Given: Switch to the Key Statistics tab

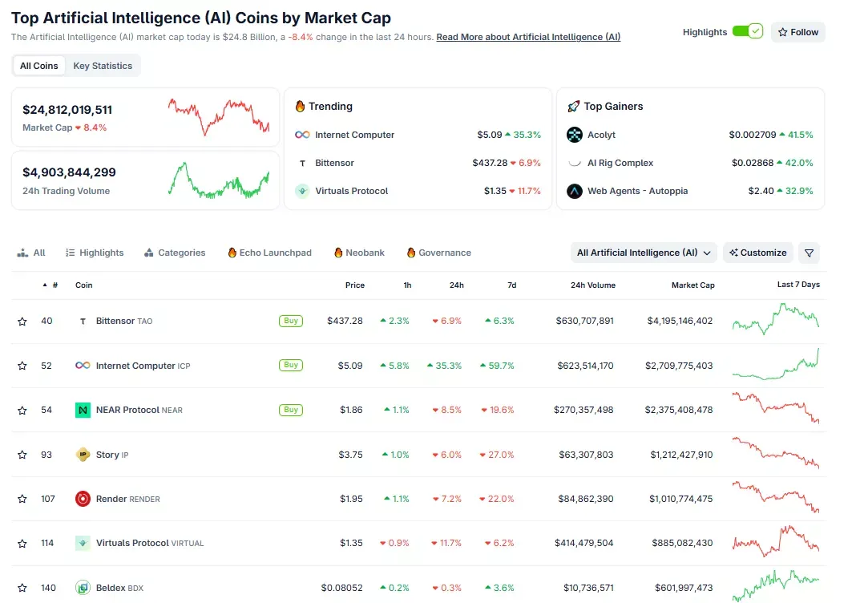Looking at the screenshot, I should (103, 65).
